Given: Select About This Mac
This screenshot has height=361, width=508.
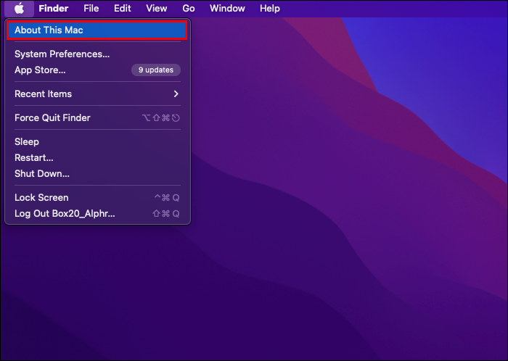Looking at the screenshot, I should [97, 30].
